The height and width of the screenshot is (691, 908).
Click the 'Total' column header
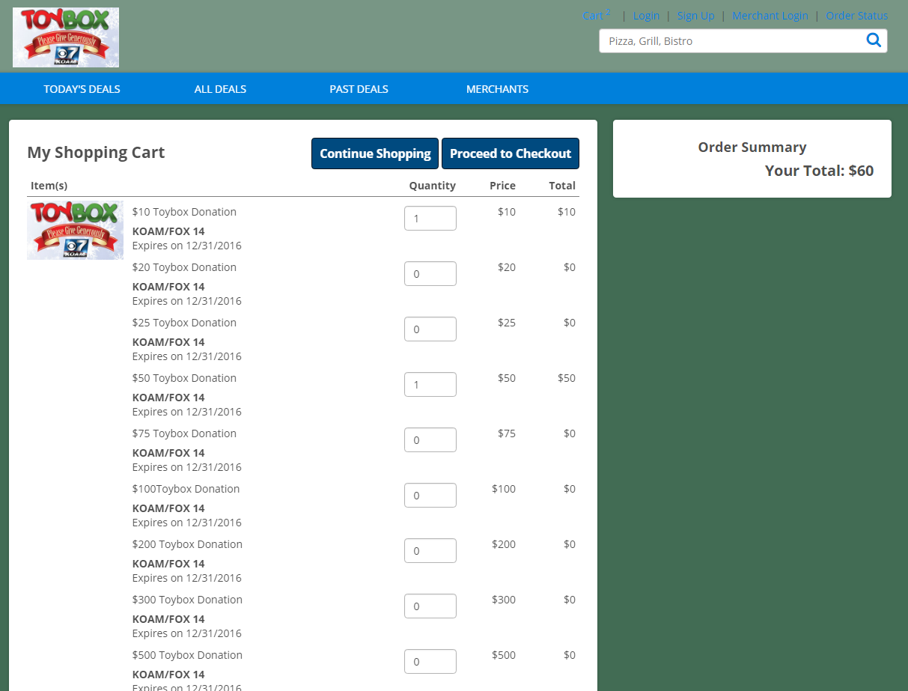(x=562, y=186)
